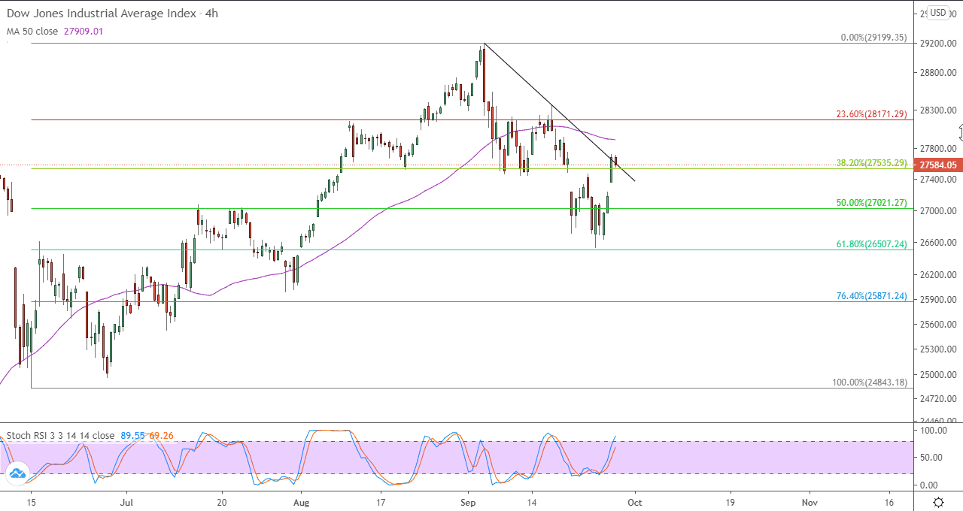Screen dimensions: 963x511
Task: Select the 38.20%(27535.29) Fibonacci label
Action: pos(872,162)
